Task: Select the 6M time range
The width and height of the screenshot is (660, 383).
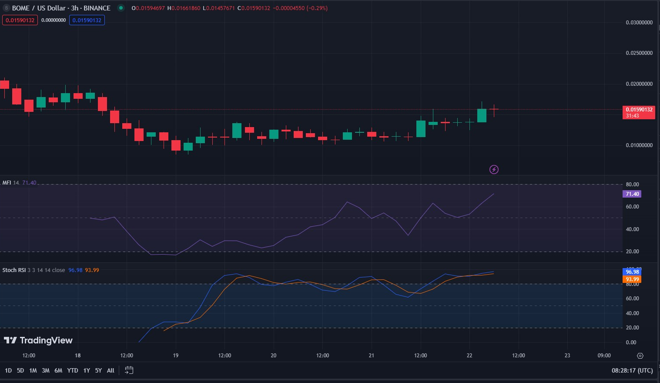Action: click(x=58, y=370)
